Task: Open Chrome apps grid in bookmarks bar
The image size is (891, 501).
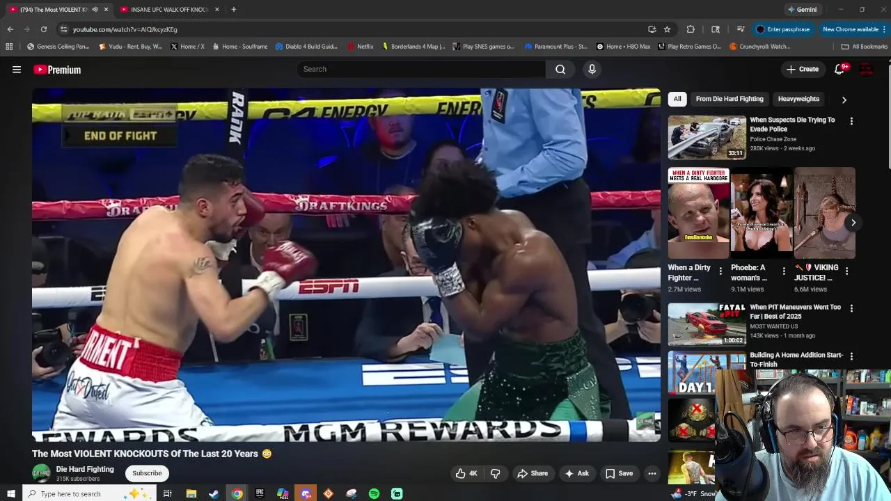Action: click(9, 47)
